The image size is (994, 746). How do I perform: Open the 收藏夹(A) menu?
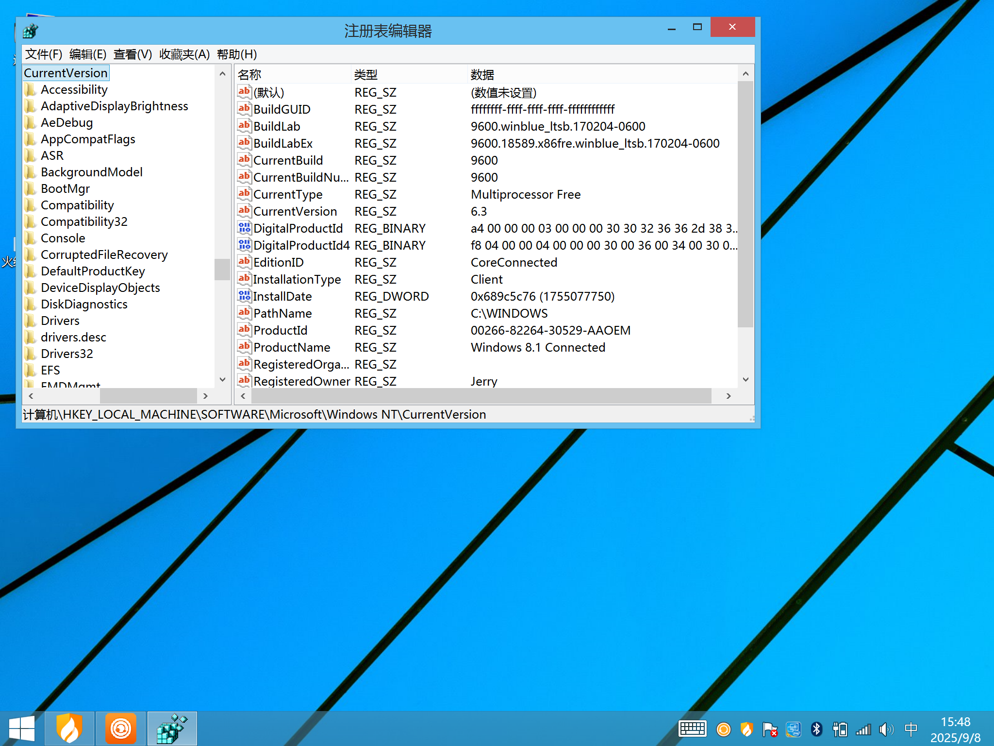[x=184, y=54]
